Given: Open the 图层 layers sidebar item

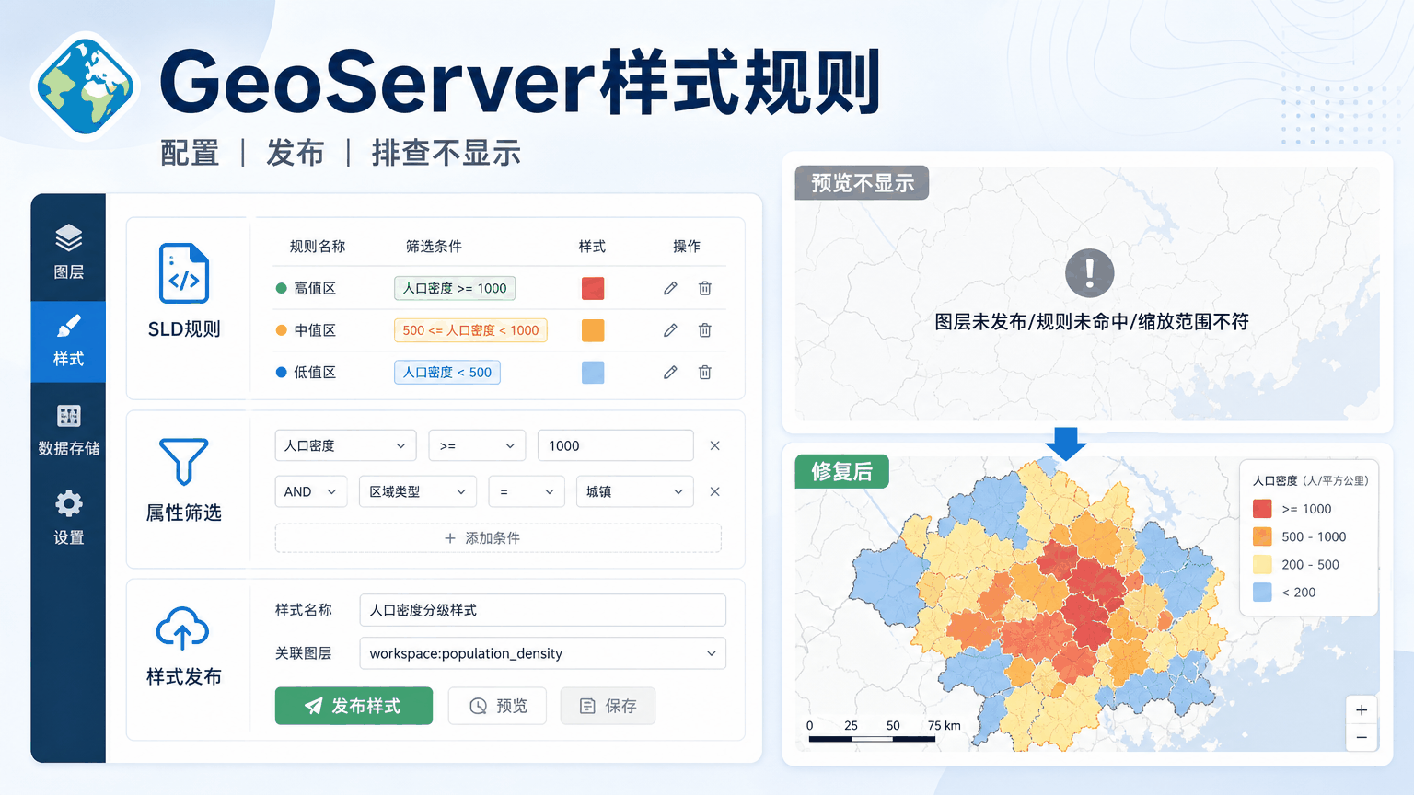Looking at the screenshot, I should pyautogui.click(x=68, y=250).
